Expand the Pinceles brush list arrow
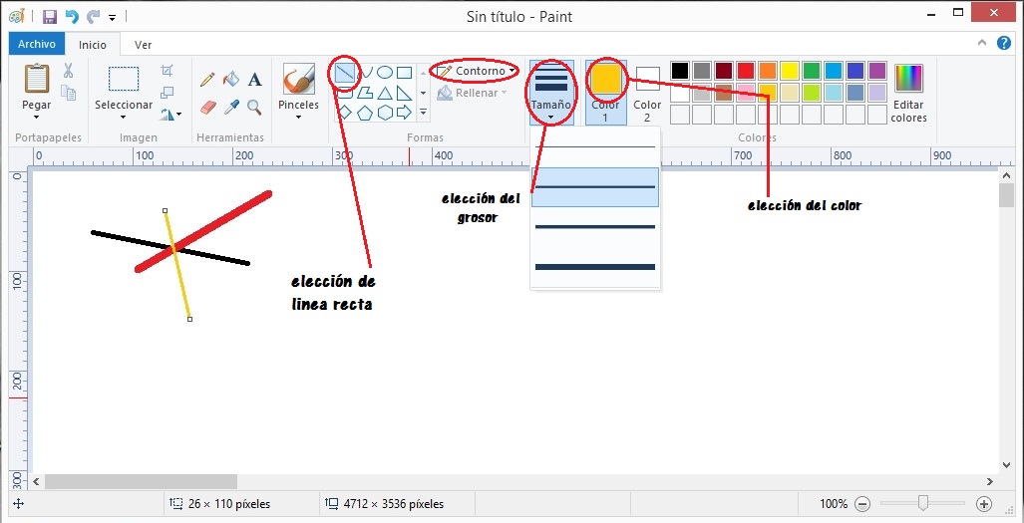This screenshot has height=523, width=1024. pyautogui.click(x=299, y=118)
